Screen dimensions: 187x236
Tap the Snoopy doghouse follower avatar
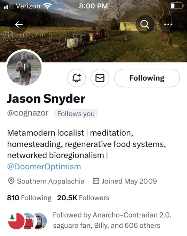tap(29, 221)
